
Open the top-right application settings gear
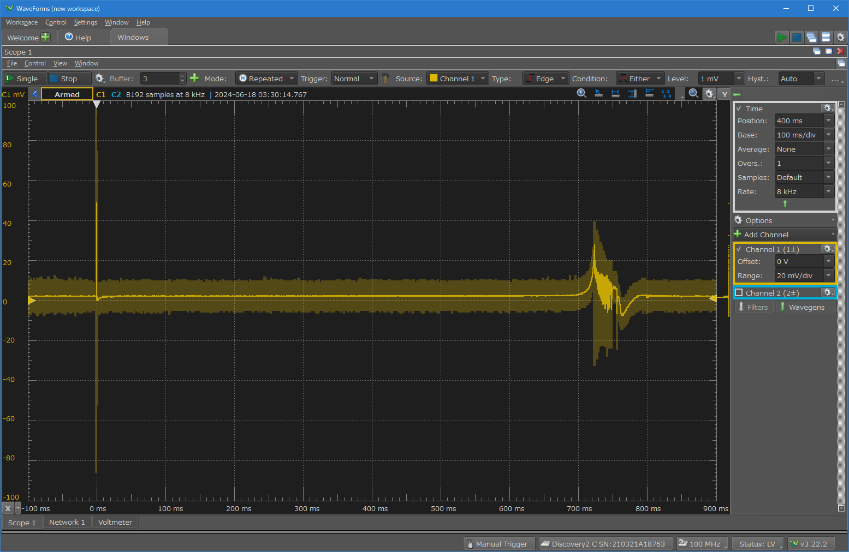coord(841,37)
